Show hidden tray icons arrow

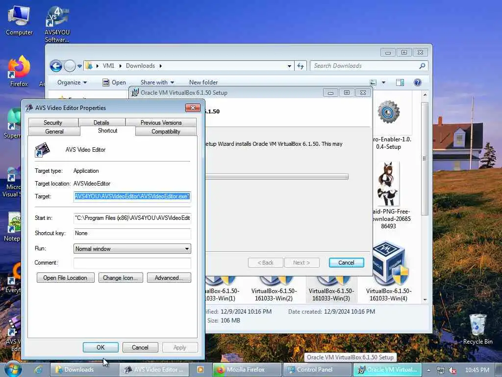pyautogui.click(x=428, y=370)
